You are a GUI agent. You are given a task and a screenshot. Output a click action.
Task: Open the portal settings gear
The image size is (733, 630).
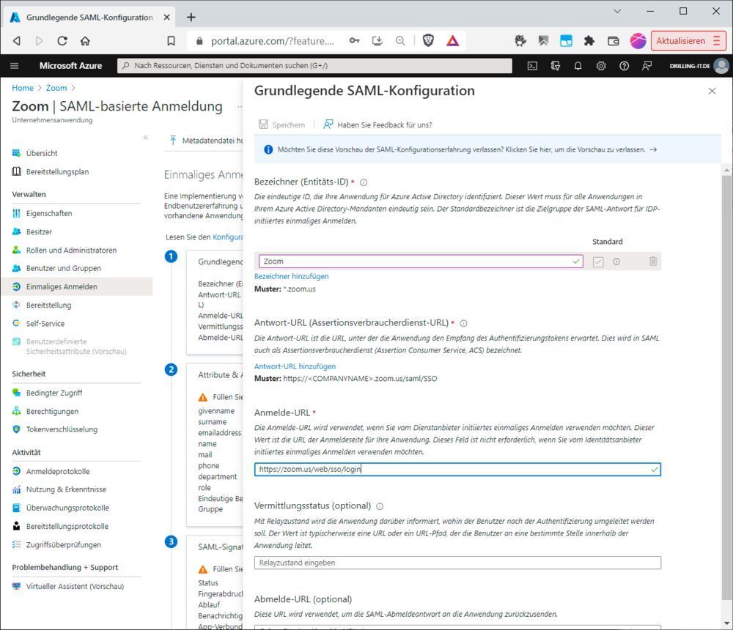(x=601, y=65)
